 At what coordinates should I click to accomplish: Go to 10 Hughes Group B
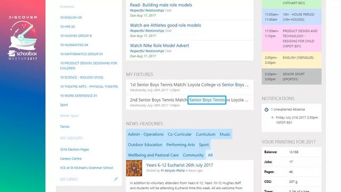pyautogui.click(x=76, y=36)
